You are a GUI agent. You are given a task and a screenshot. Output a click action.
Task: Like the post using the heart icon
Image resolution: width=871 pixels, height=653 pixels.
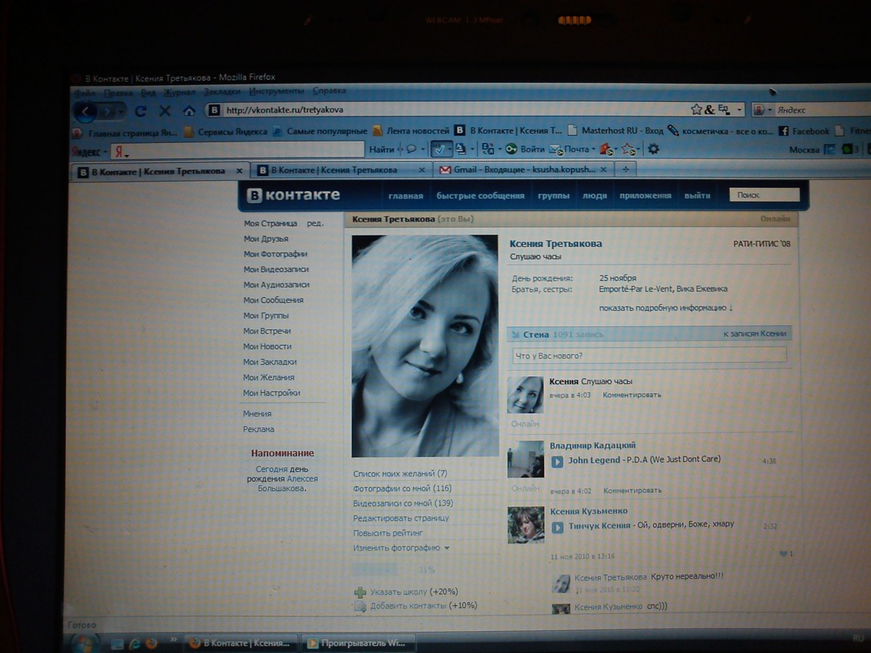[x=783, y=554]
